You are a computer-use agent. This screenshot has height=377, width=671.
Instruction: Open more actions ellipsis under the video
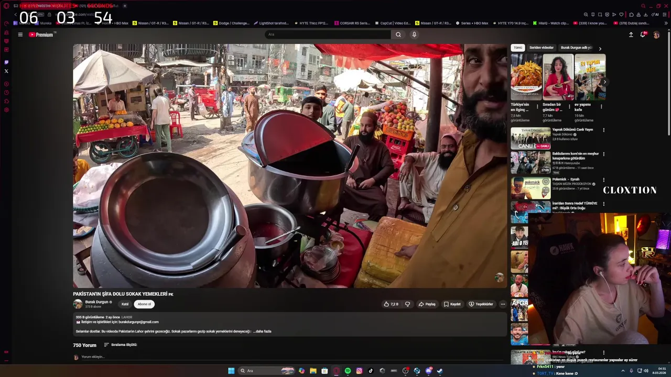[x=503, y=304]
